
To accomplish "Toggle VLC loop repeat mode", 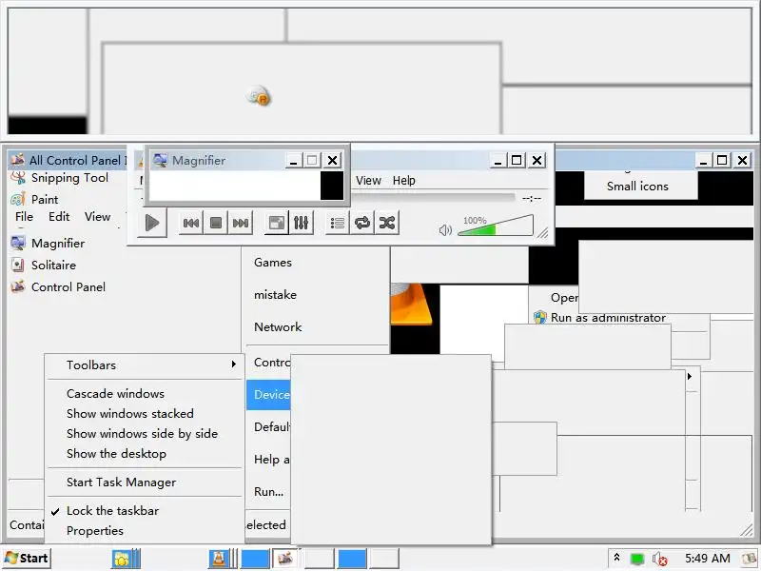I will point(362,223).
